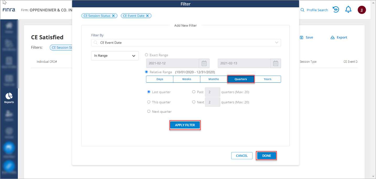376x179 pixels.
Task: Click the DONE button
Action: point(266,156)
